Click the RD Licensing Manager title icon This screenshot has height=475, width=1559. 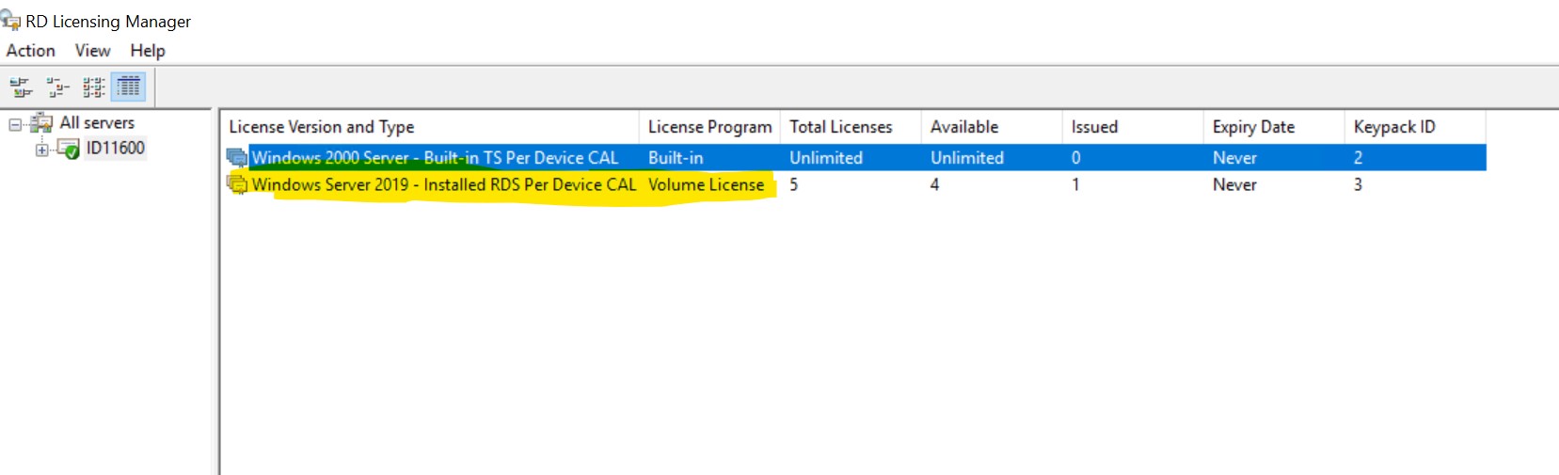coord(10,21)
